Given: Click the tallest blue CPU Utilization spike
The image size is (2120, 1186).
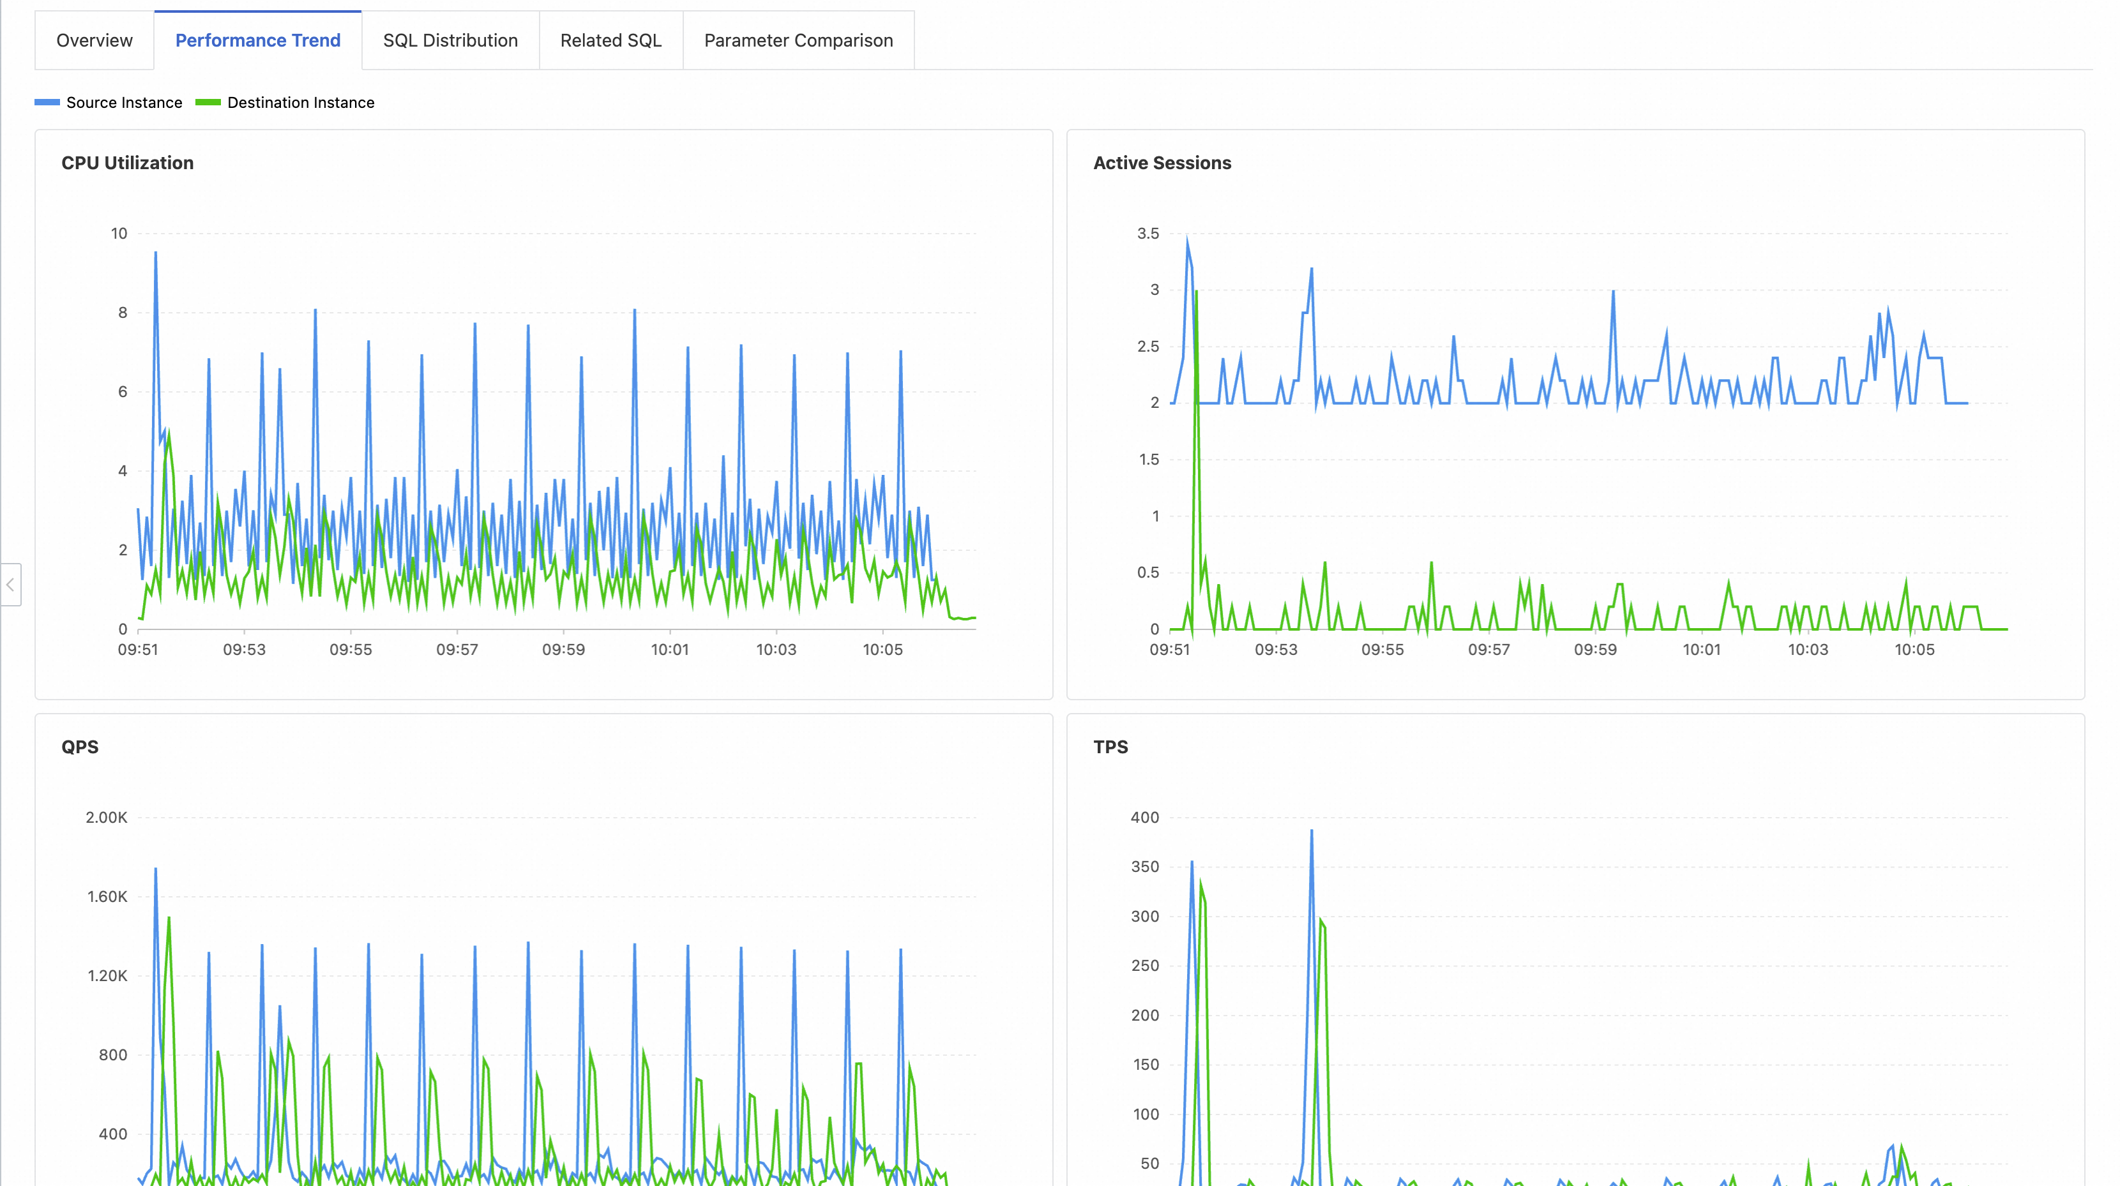Looking at the screenshot, I should [x=156, y=255].
